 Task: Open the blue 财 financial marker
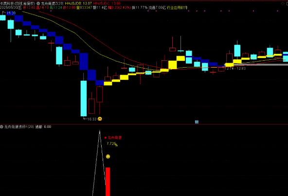pyautogui.click(x=197, y=122)
